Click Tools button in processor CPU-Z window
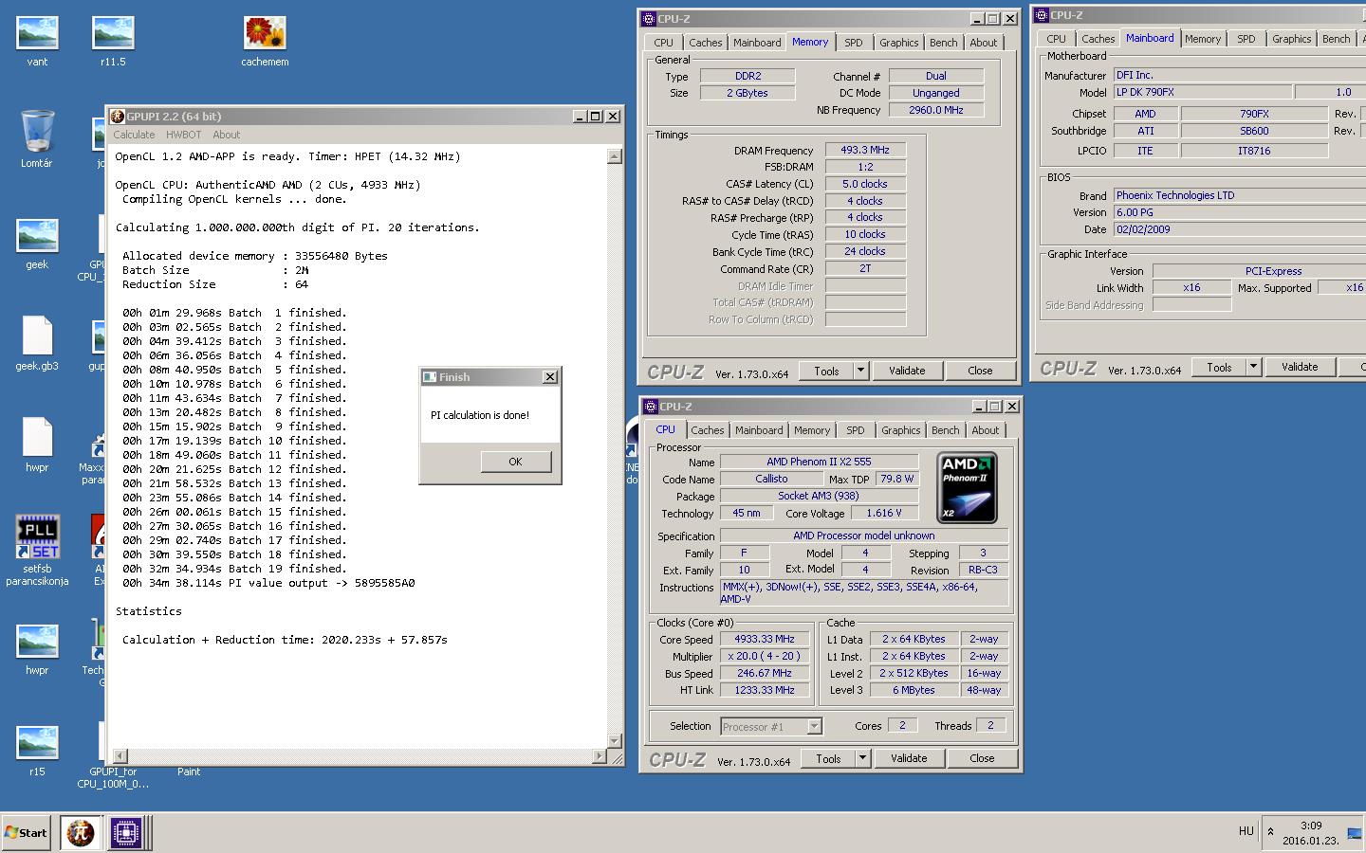1366x853 pixels. [x=828, y=758]
